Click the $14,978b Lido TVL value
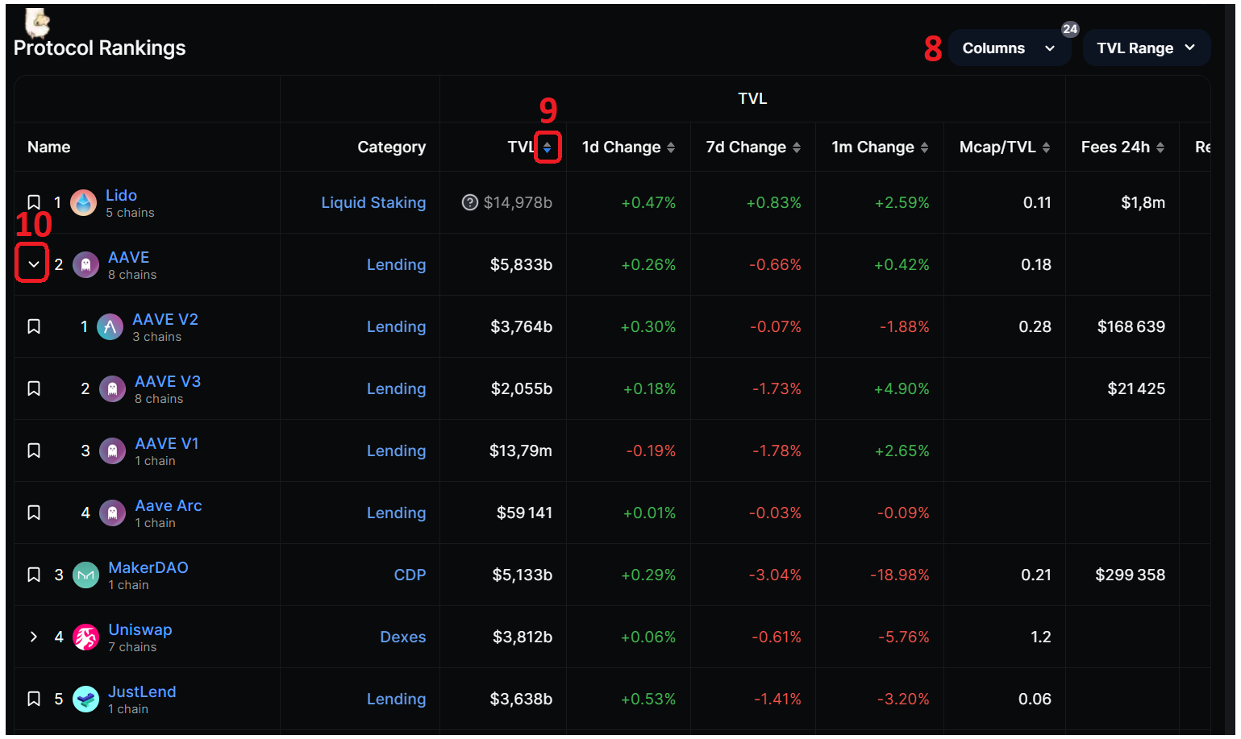The height and width of the screenshot is (739, 1241). coord(518,202)
